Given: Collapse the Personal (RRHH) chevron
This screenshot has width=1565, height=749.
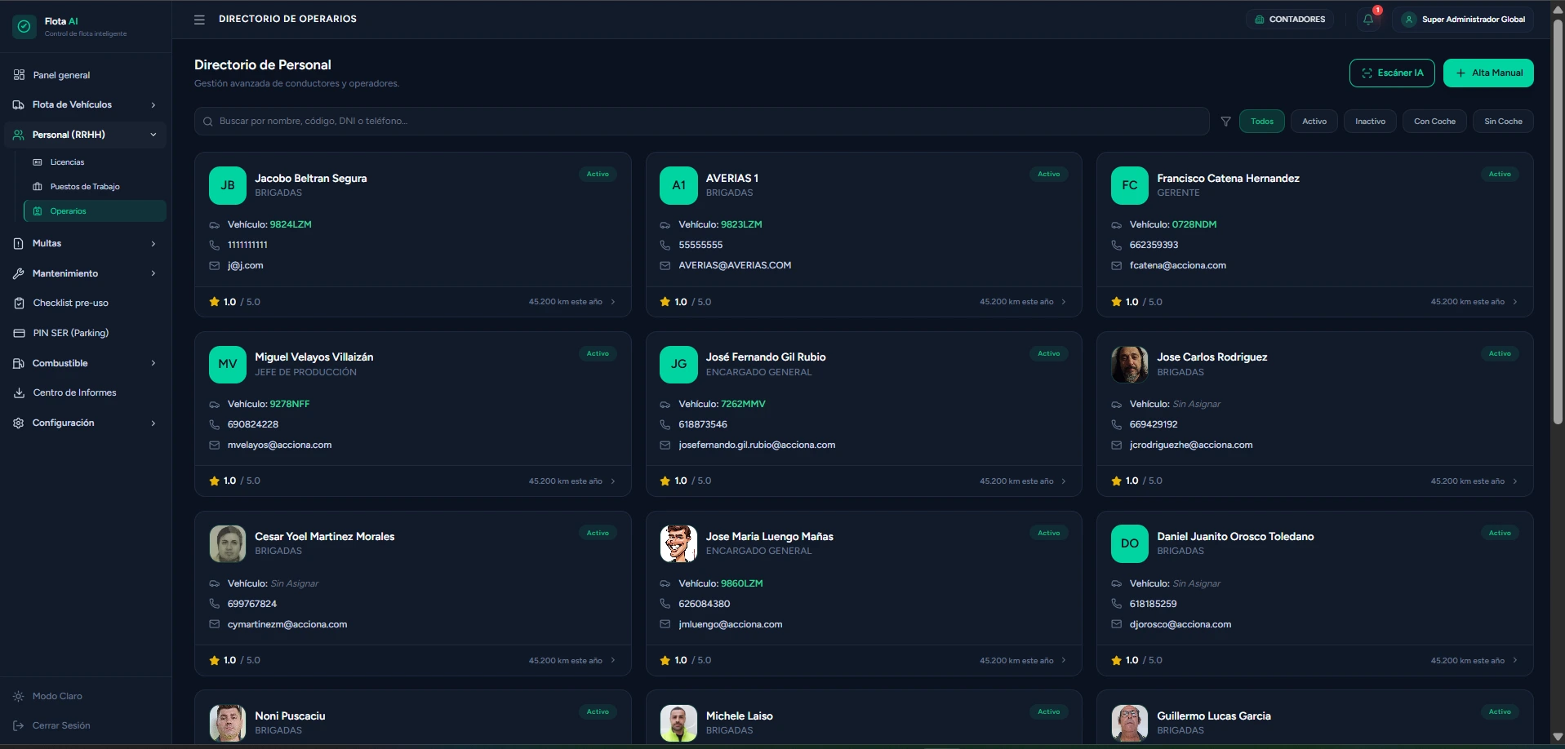Looking at the screenshot, I should coord(153,135).
